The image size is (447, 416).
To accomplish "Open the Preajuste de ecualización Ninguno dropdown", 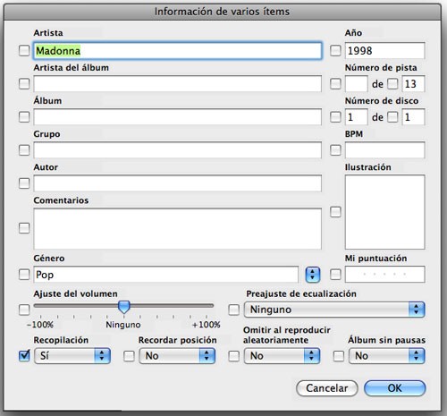I will coord(334,310).
